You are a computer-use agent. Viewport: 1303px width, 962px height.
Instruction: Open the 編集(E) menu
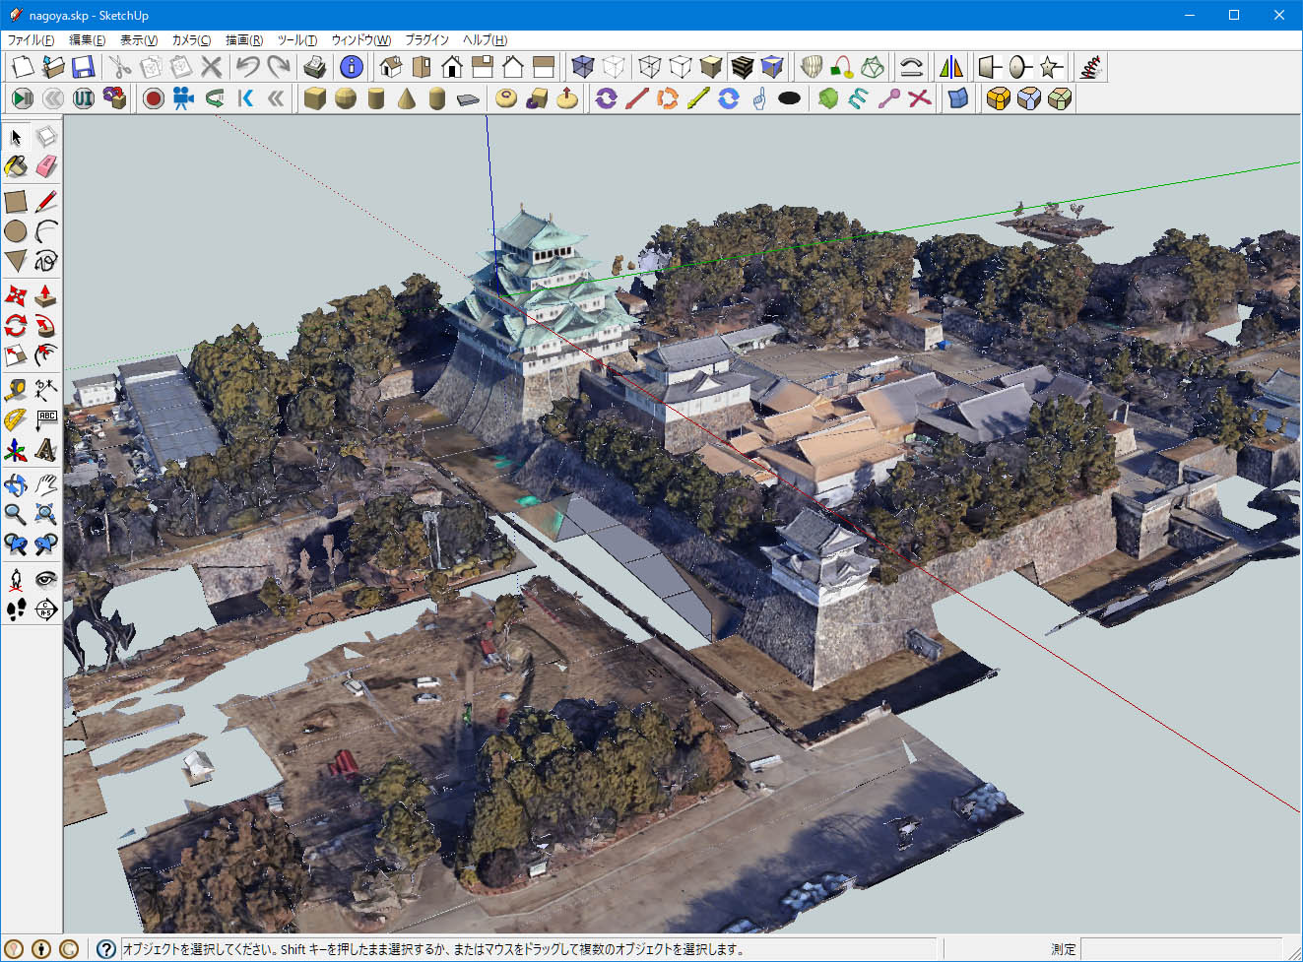click(x=87, y=40)
